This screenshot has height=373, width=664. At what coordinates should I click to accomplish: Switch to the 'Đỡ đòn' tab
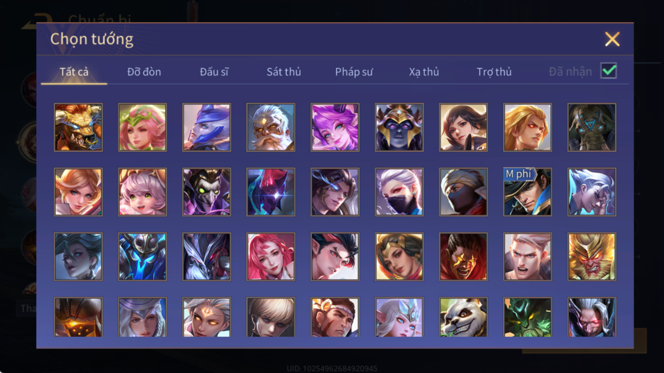pos(144,72)
